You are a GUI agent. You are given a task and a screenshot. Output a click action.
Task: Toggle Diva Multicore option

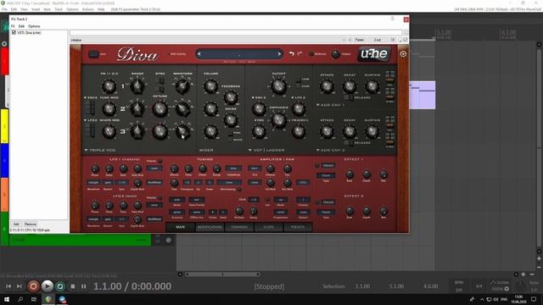pyautogui.click(x=311, y=54)
